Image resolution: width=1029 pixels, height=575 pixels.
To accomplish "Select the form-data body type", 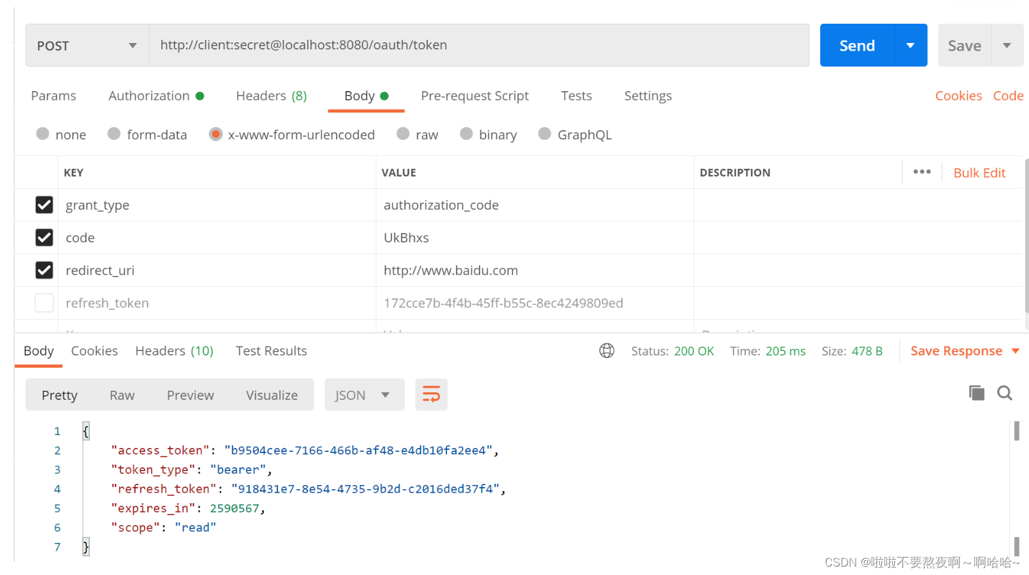I will 114,133.
